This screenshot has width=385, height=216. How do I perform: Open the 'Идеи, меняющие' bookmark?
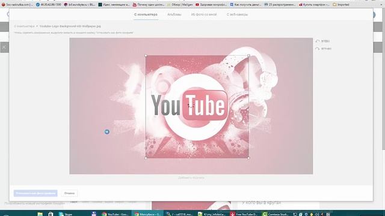pyautogui.click(x=114, y=4)
